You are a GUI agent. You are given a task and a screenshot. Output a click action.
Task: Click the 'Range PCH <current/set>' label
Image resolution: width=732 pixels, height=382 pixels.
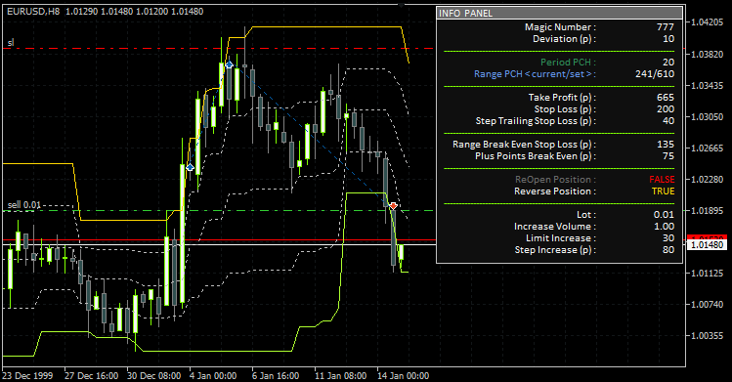pyautogui.click(x=535, y=73)
